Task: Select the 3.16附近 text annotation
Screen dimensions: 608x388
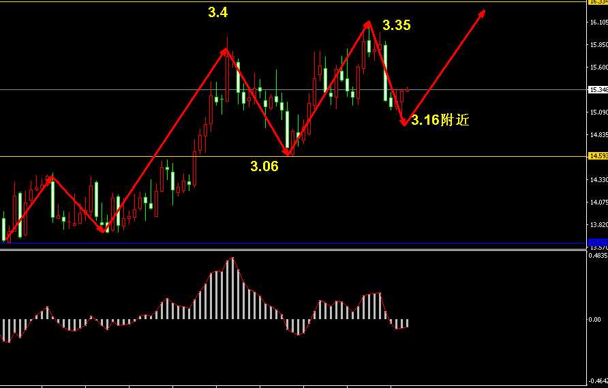Action: pos(440,121)
